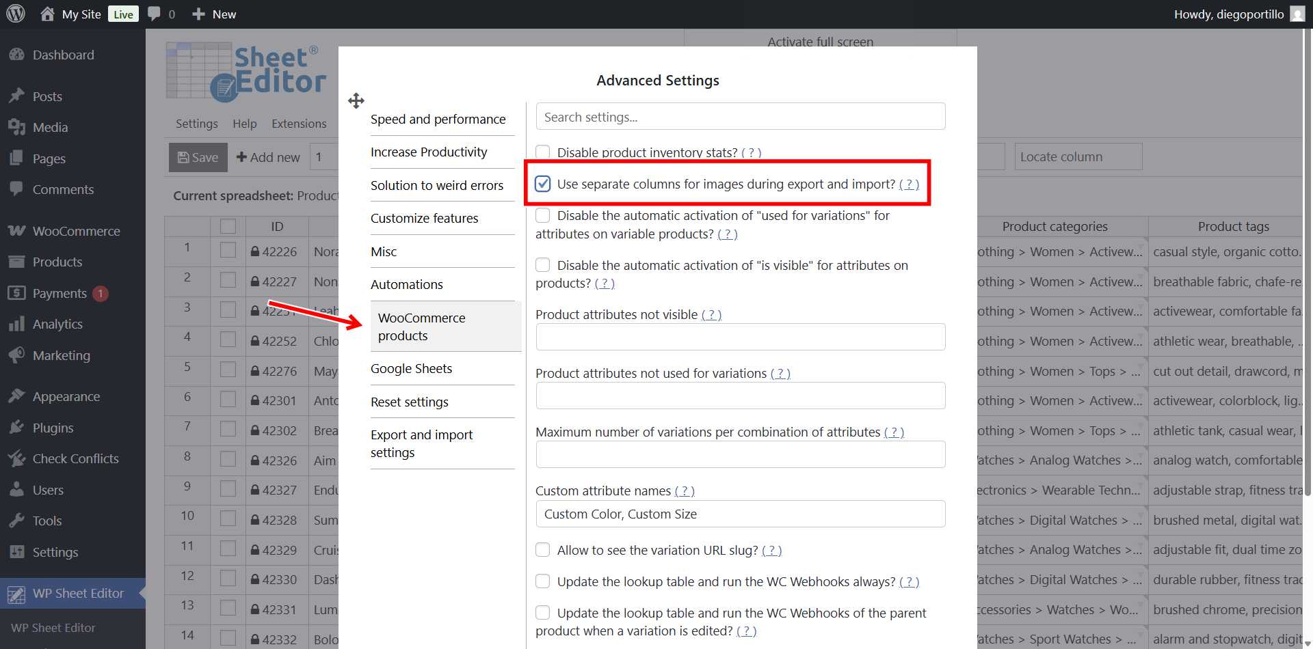Click the Search settings input field
1313x649 pixels.
[740, 117]
